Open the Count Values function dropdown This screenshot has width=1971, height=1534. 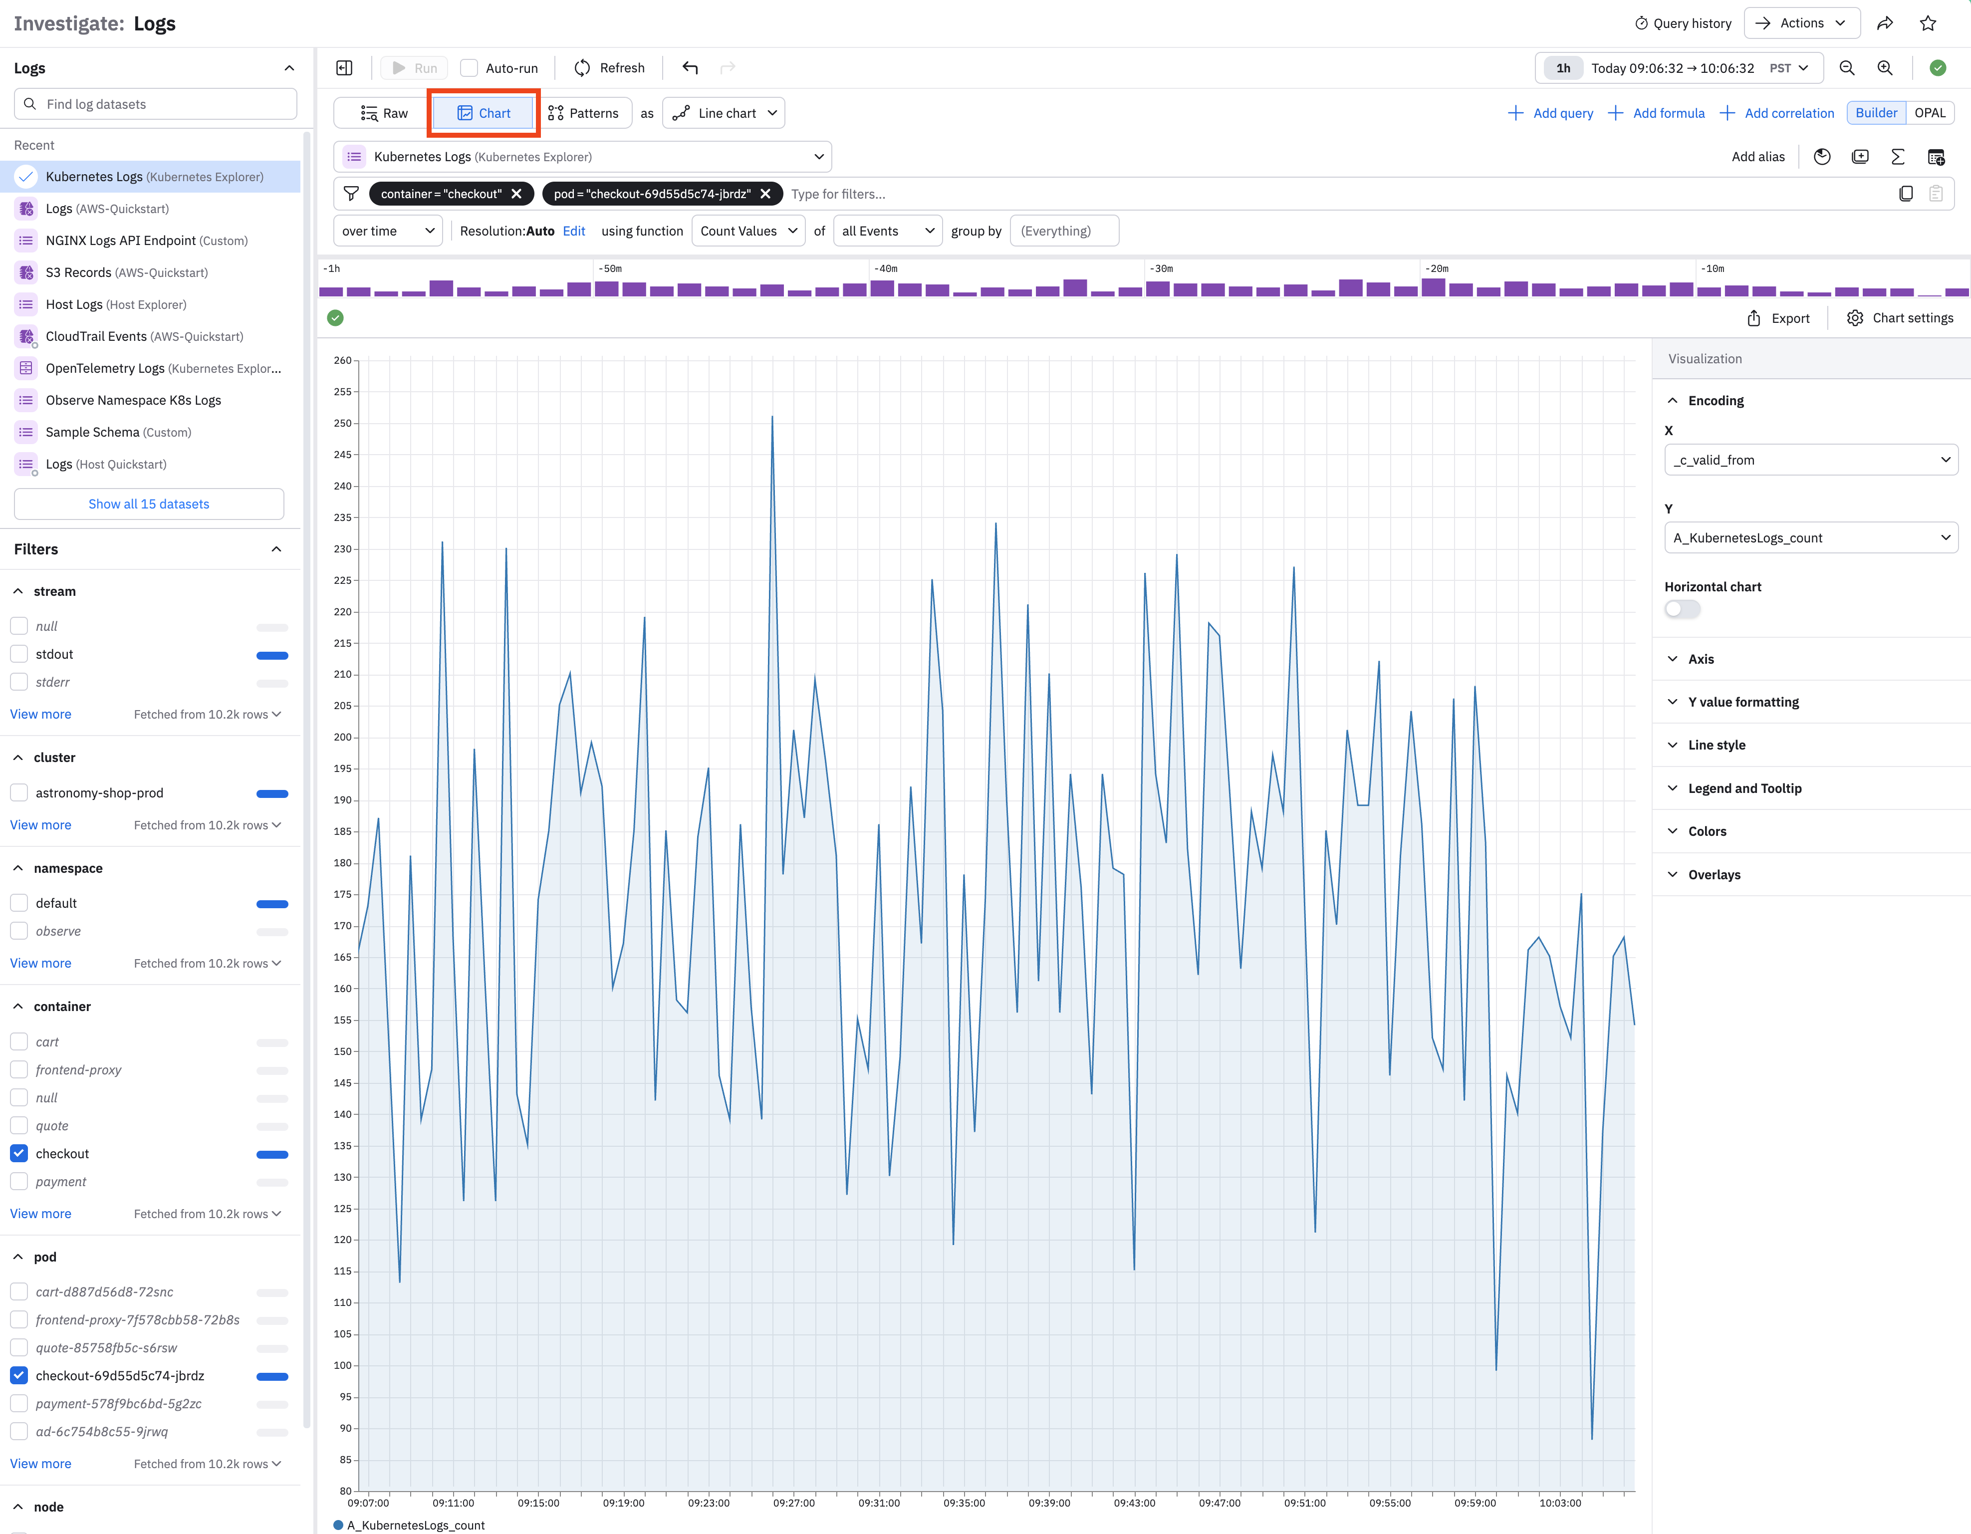748,231
